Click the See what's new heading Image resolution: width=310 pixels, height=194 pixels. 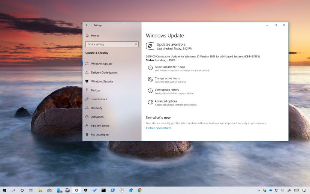(158, 117)
